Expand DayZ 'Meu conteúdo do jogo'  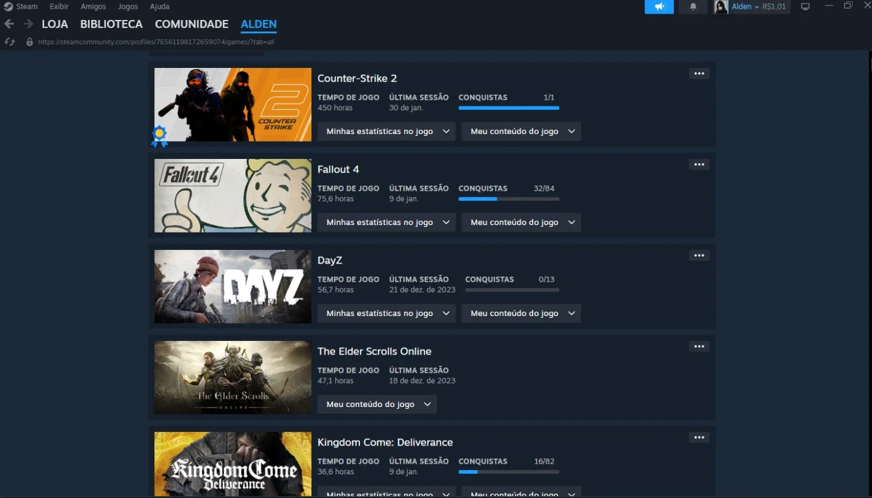click(x=521, y=314)
